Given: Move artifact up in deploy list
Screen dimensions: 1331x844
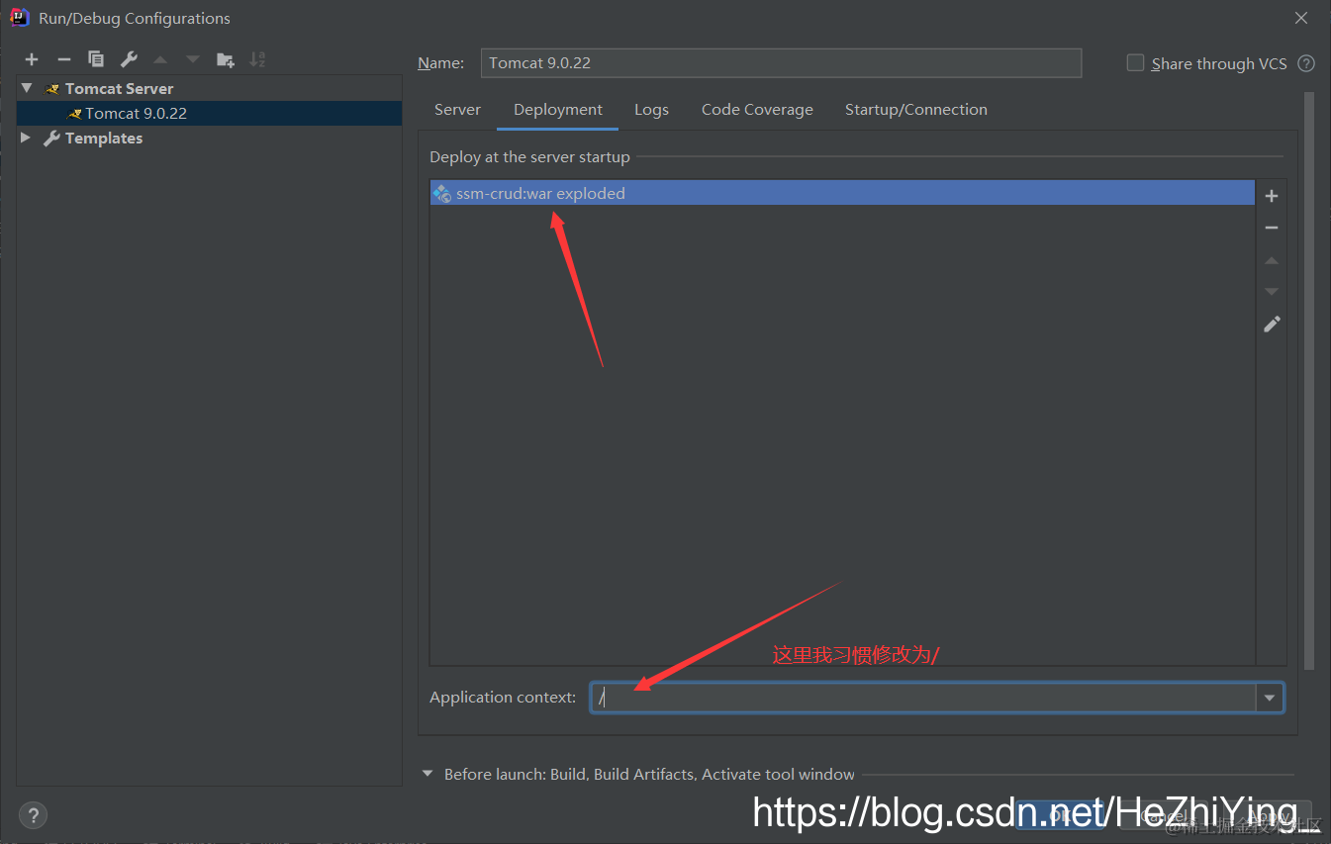Looking at the screenshot, I should tap(1272, 260).
